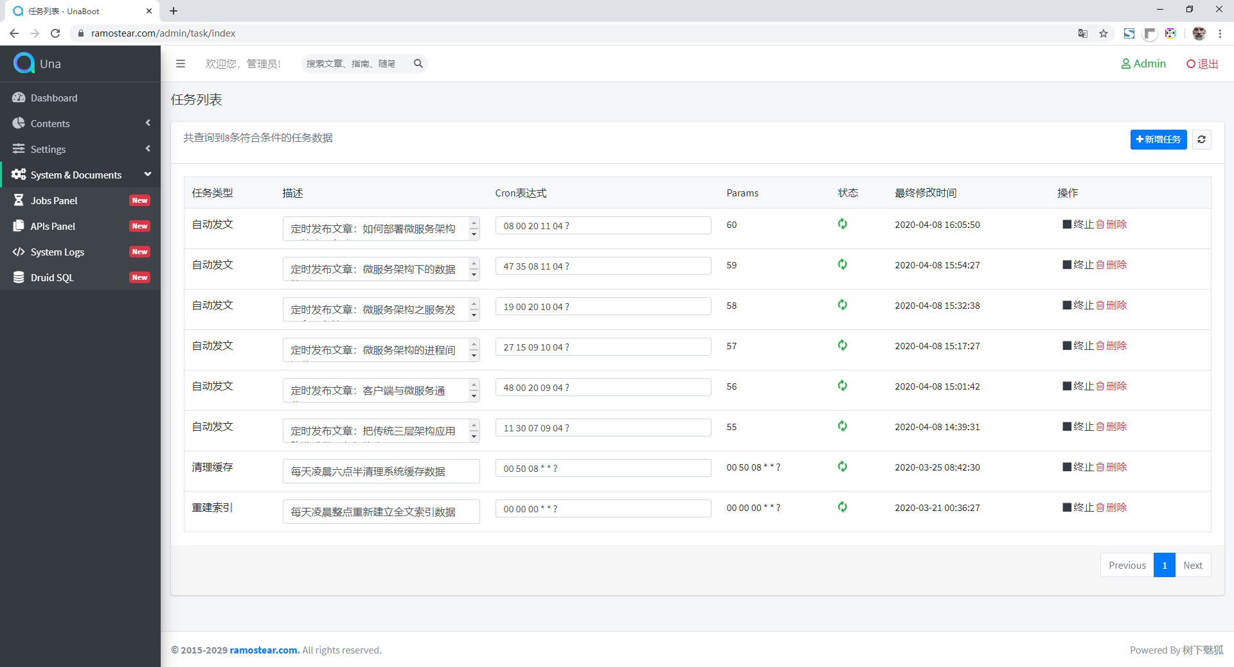The width and height of the screenshot is (1234, 667).
Task: Click the 新增任务 button
Action: pos(1158,139)
